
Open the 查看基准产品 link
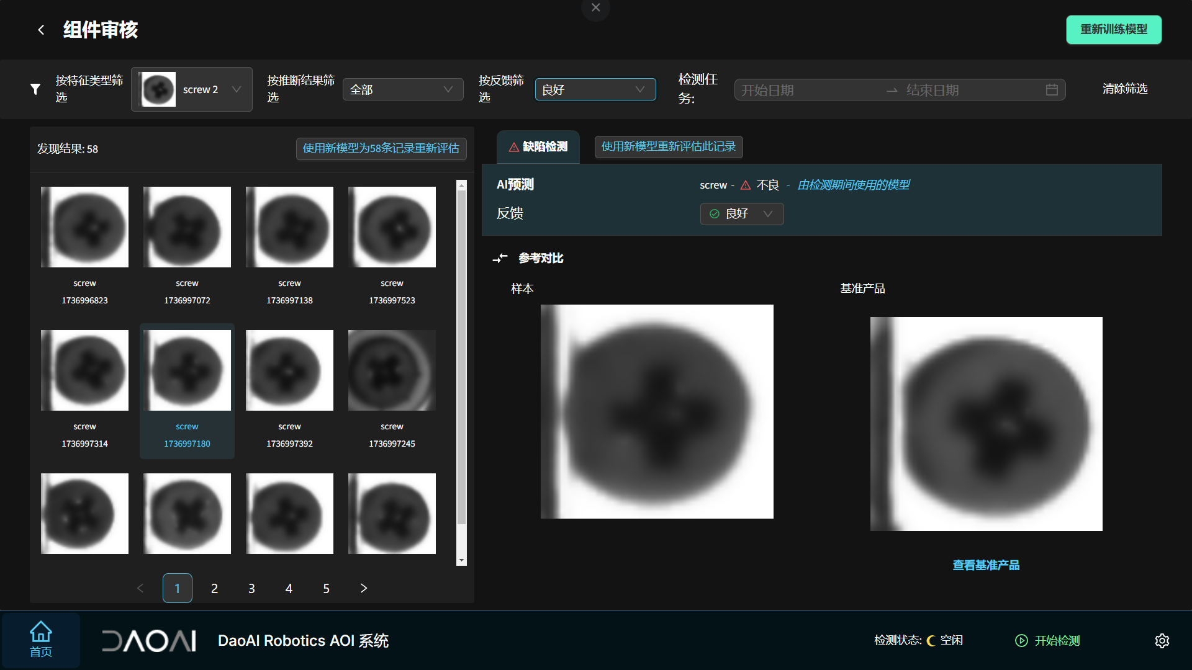[x=986, y=565]
